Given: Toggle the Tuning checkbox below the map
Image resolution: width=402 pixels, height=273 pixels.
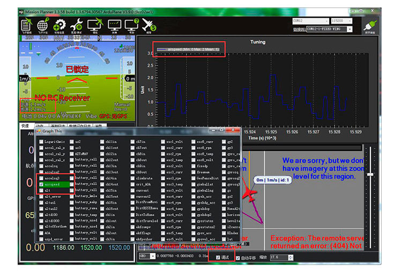Looking at the screenshot, I should (218, 257).
